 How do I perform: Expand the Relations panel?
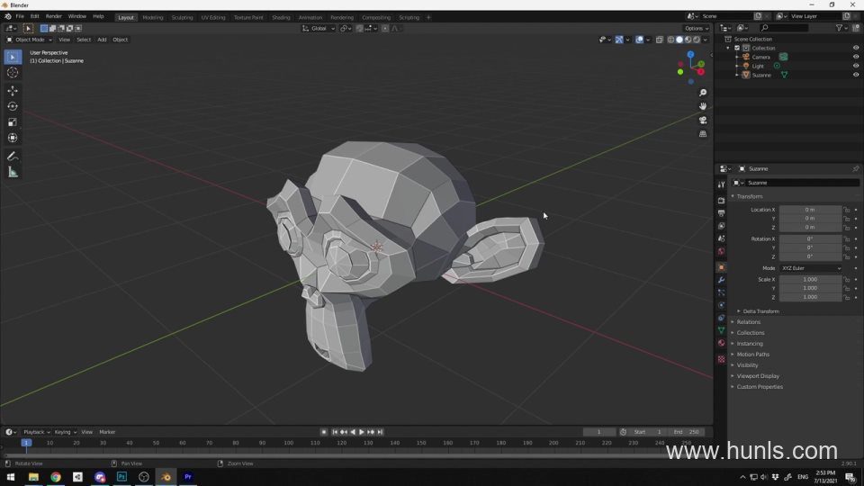[x=748, y=322]
